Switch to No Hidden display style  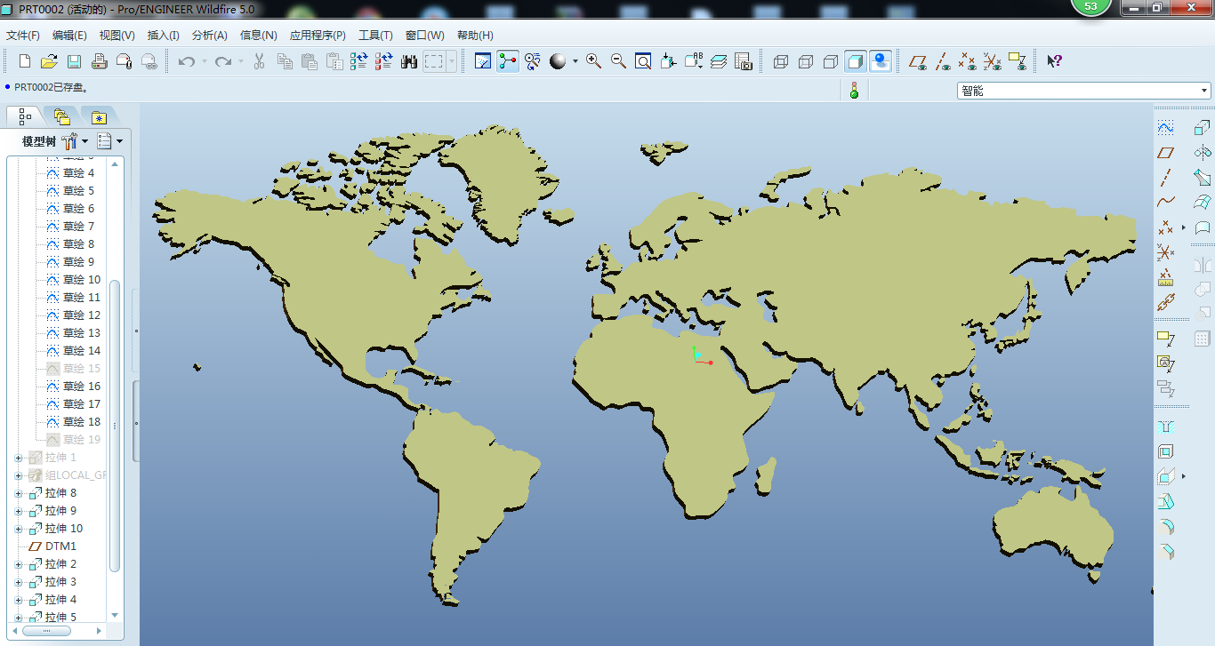click(831, 61)
